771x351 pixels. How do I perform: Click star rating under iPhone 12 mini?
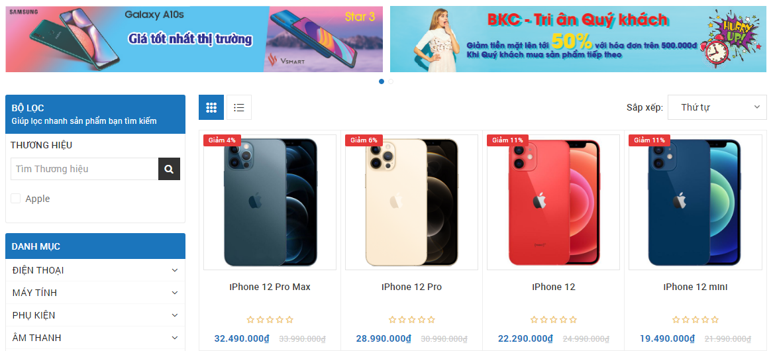(695, 319)
